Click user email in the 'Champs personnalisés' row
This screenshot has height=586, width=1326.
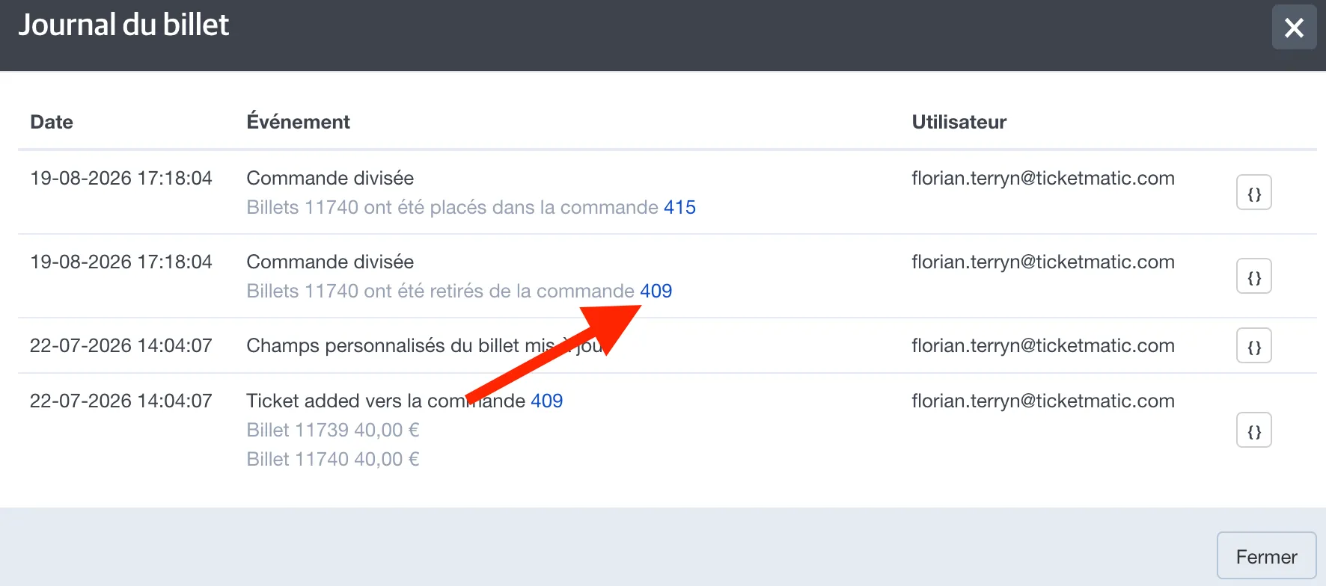(1043, 345)
